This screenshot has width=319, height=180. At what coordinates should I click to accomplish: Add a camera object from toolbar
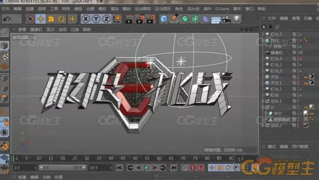point(226,19)
